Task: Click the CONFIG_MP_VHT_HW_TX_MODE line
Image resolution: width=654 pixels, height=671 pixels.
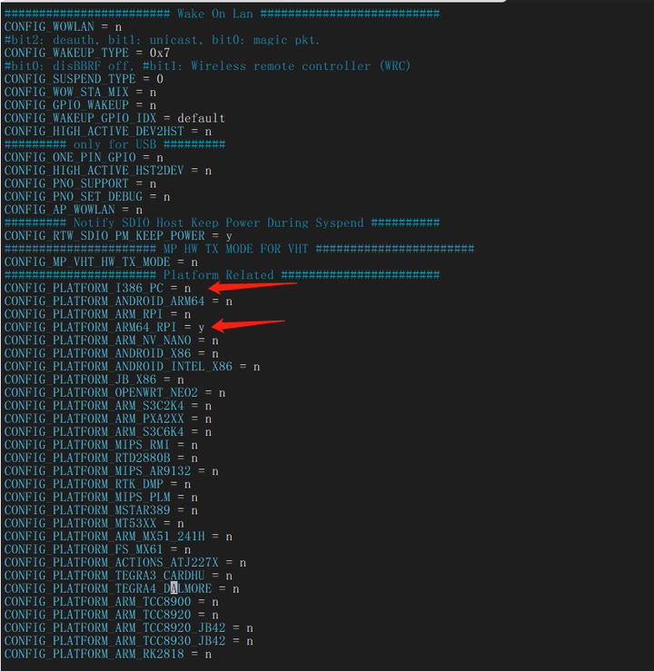Action: [101, 261]
